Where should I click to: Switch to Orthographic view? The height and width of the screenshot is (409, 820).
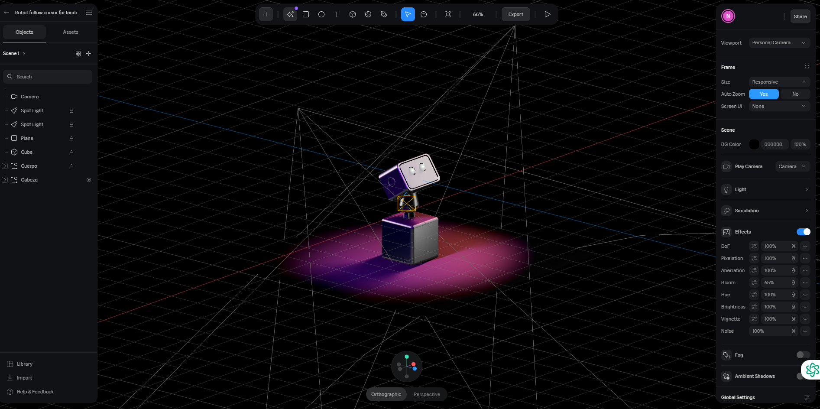pyautogui.click(x=386, y=394)
